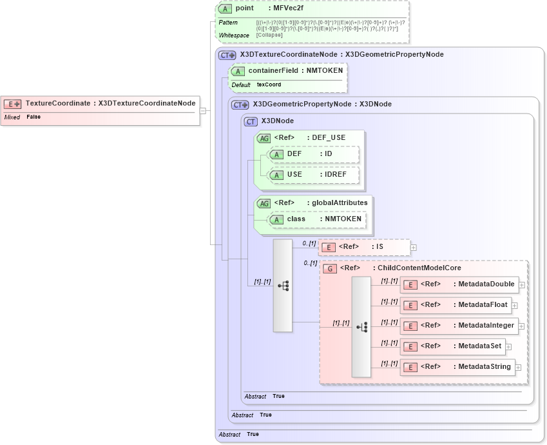
Task: Select the containerField default value texCoord
Action: tap(269, 84)
